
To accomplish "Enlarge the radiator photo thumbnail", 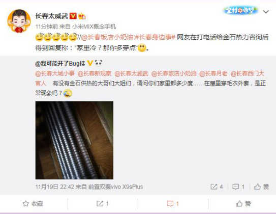I will (x=74, y=140).
